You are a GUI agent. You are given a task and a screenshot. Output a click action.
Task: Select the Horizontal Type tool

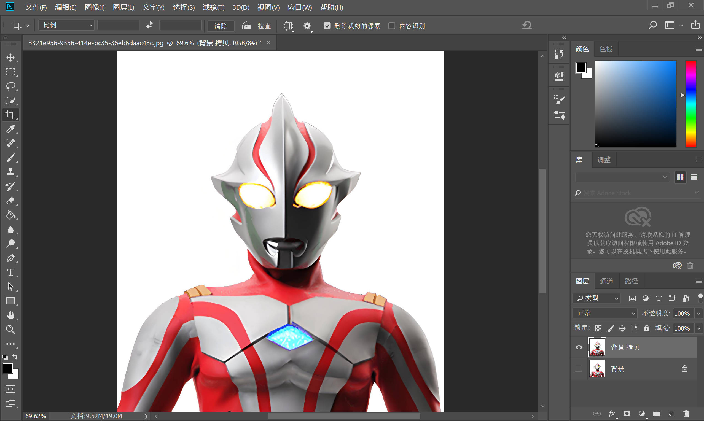coord(10,272)
